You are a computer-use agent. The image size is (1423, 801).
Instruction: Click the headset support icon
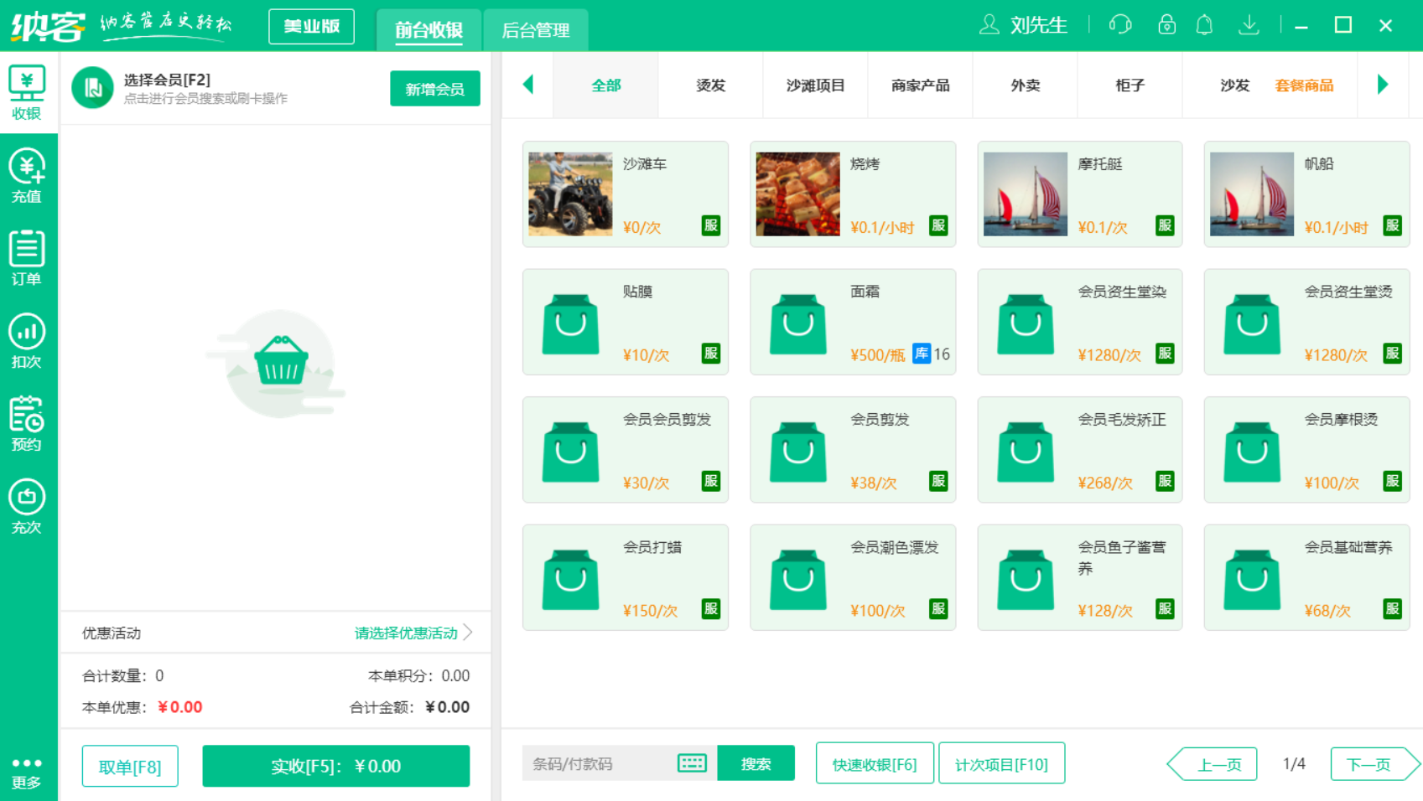click(1119, 25)
